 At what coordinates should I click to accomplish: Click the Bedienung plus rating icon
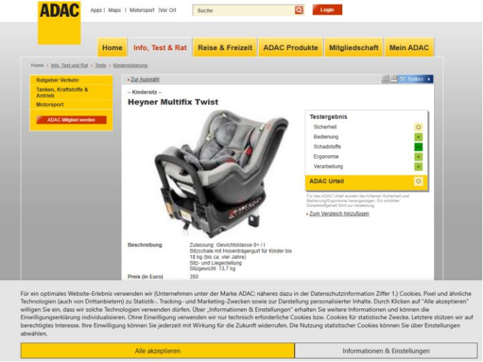tap(418, 137)
